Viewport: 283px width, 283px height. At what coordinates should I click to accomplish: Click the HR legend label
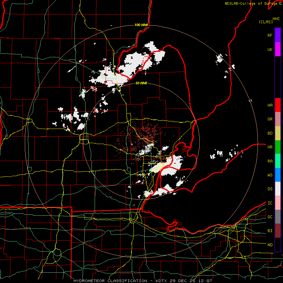[270, 147]
